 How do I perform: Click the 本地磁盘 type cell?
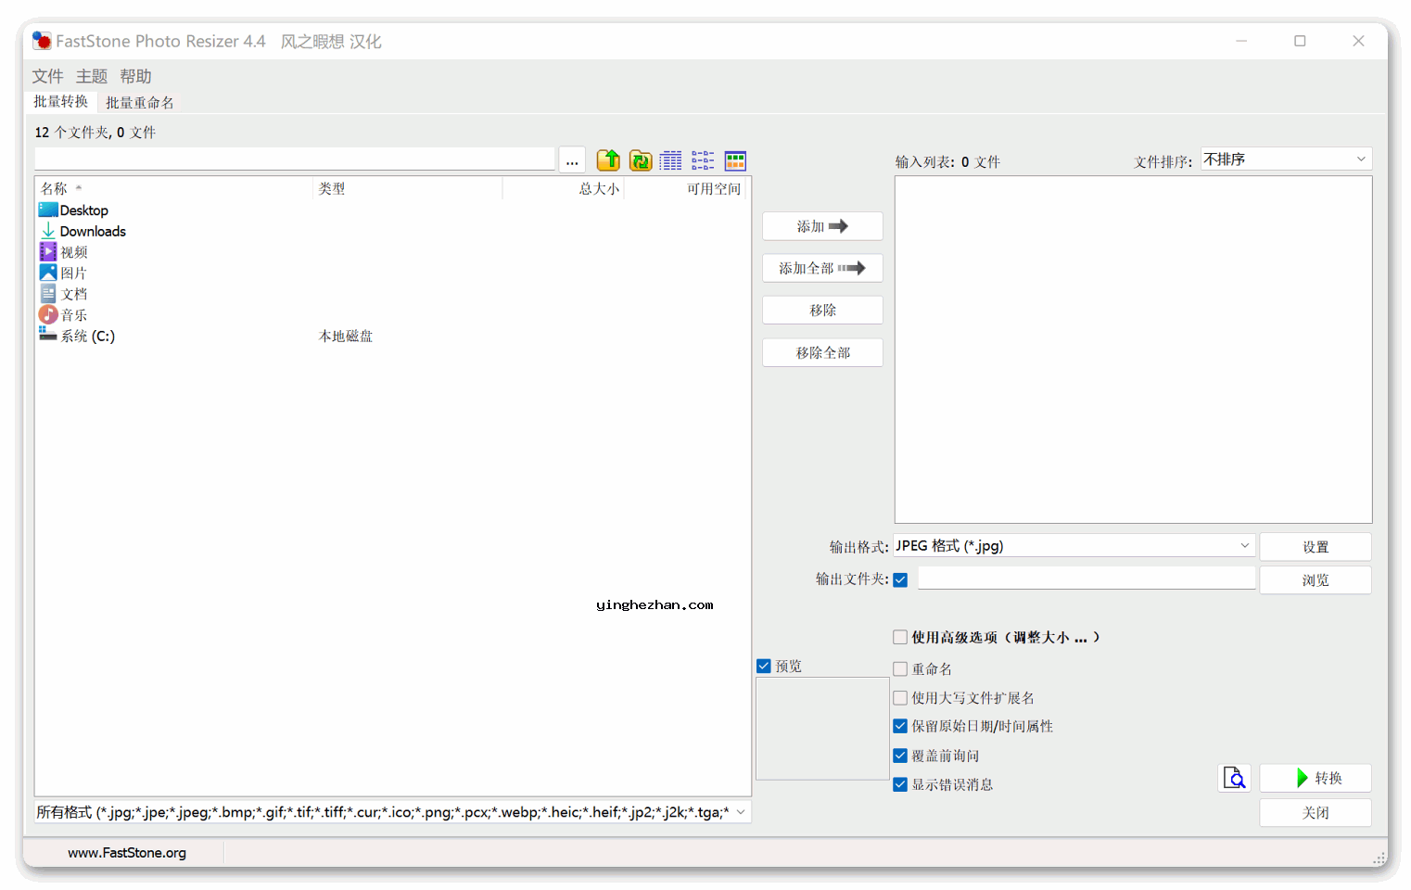[x=346, y=336]
